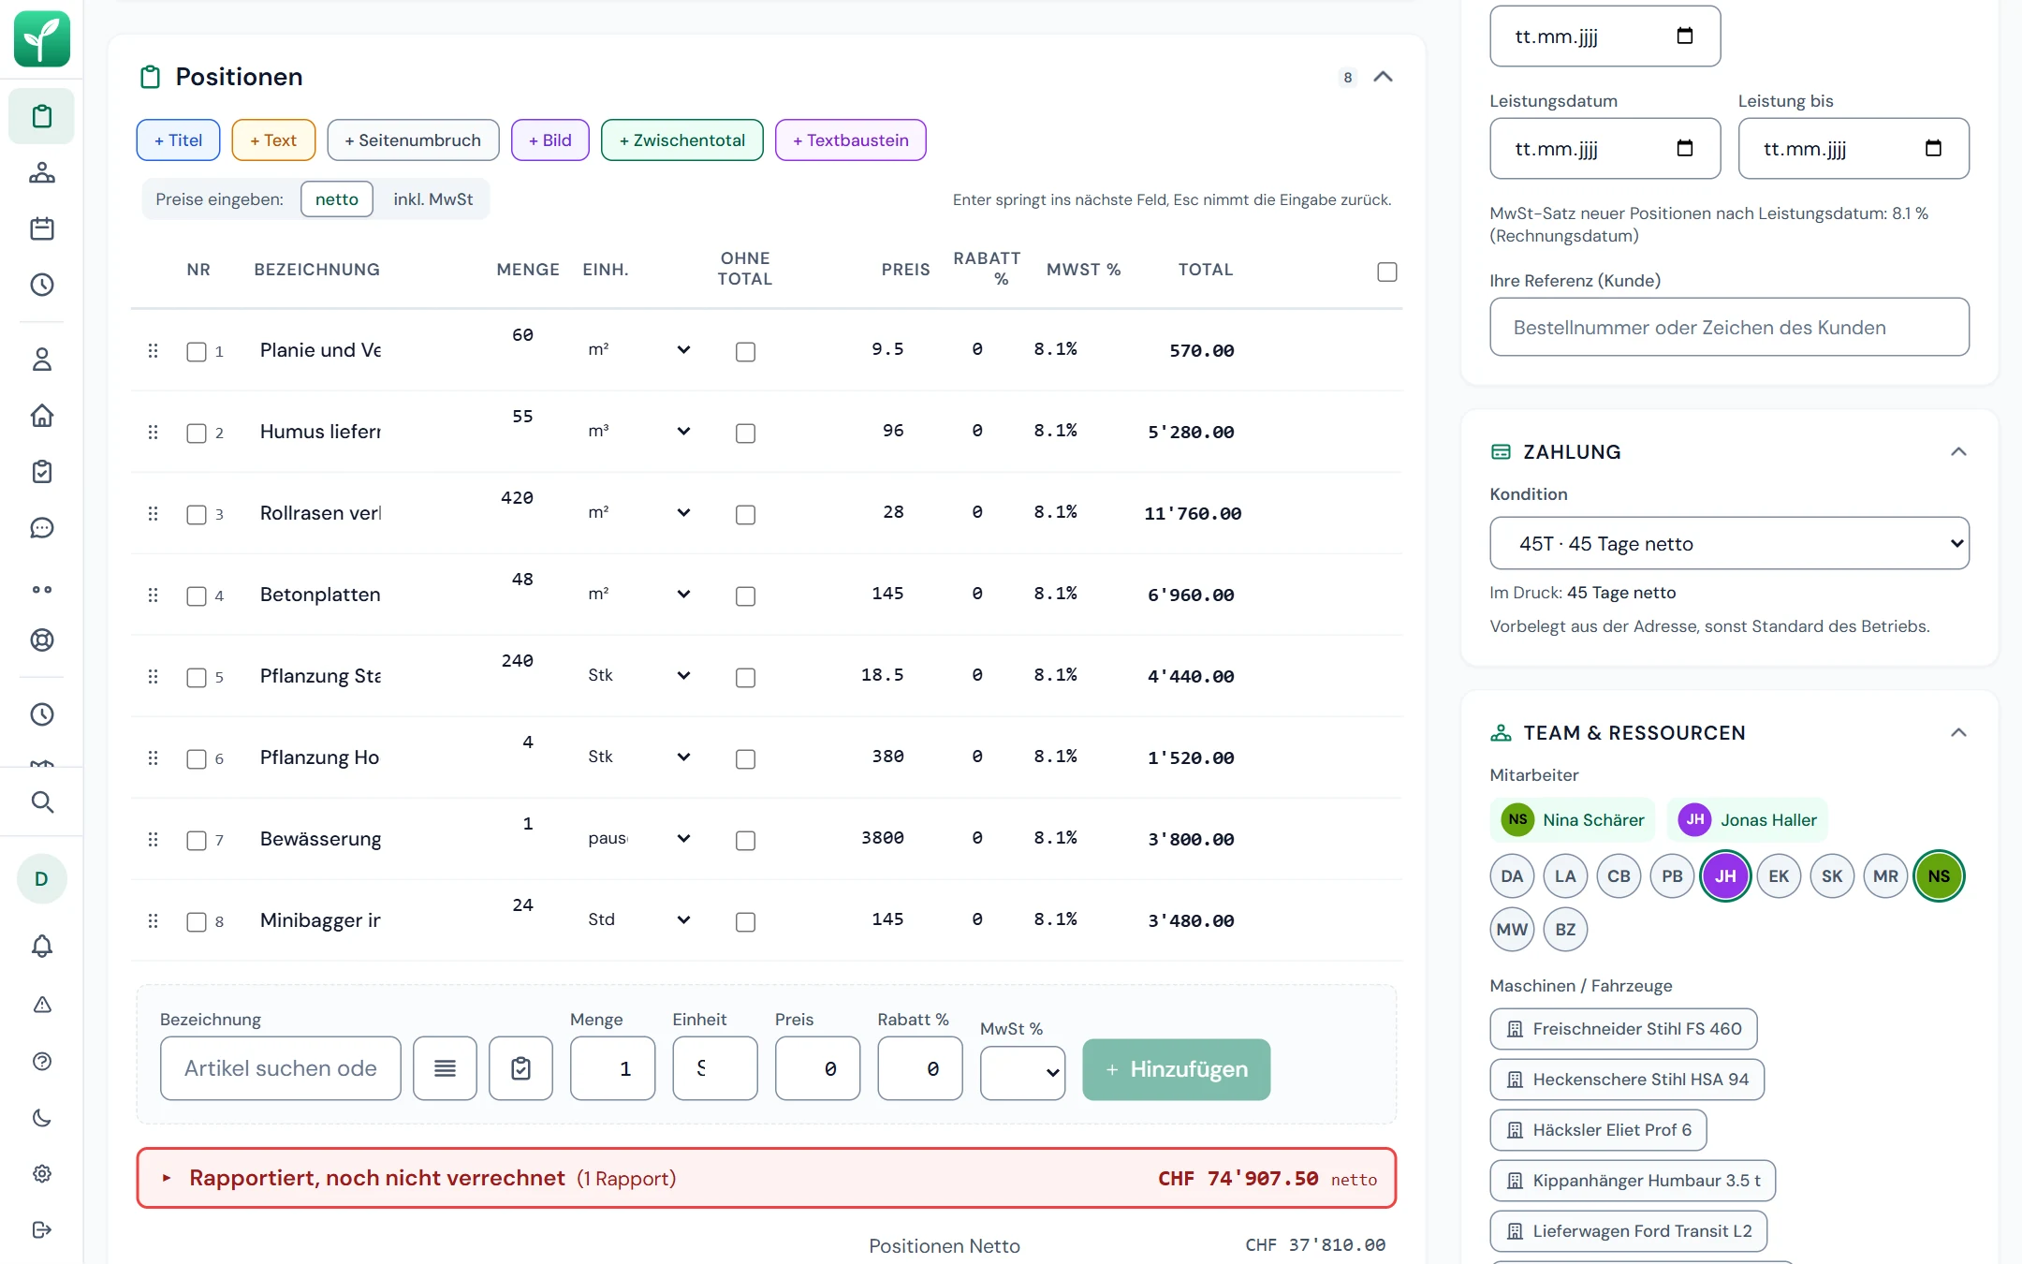Open the MwSt % dropdown in add row
This screenshot has width=2022, height=1264.
point(1022,1072)
